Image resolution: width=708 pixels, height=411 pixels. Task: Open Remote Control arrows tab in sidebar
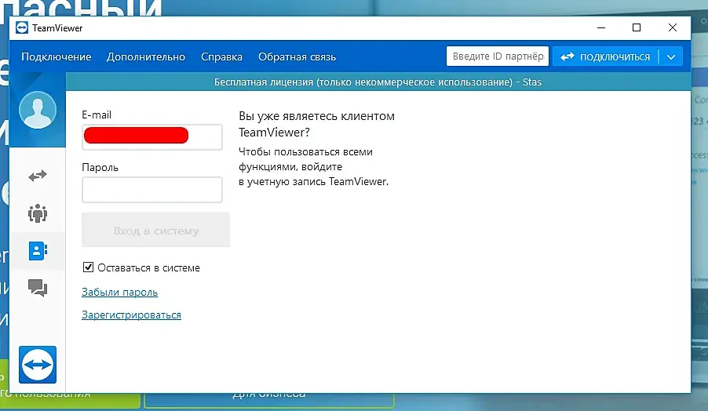coord(38,176)
